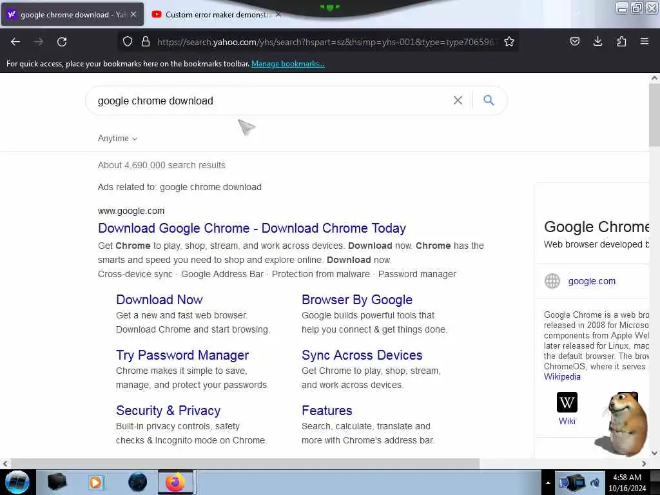Image resolution: width=660 pixels, height=495 pixels.
Task: Open Download Google Chrome - Download Chrome Today
Action: click(x=252, y=228)
